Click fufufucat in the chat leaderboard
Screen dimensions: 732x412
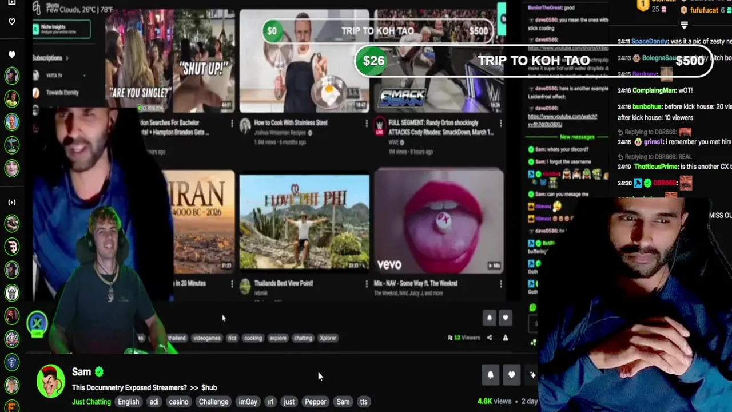703,10
